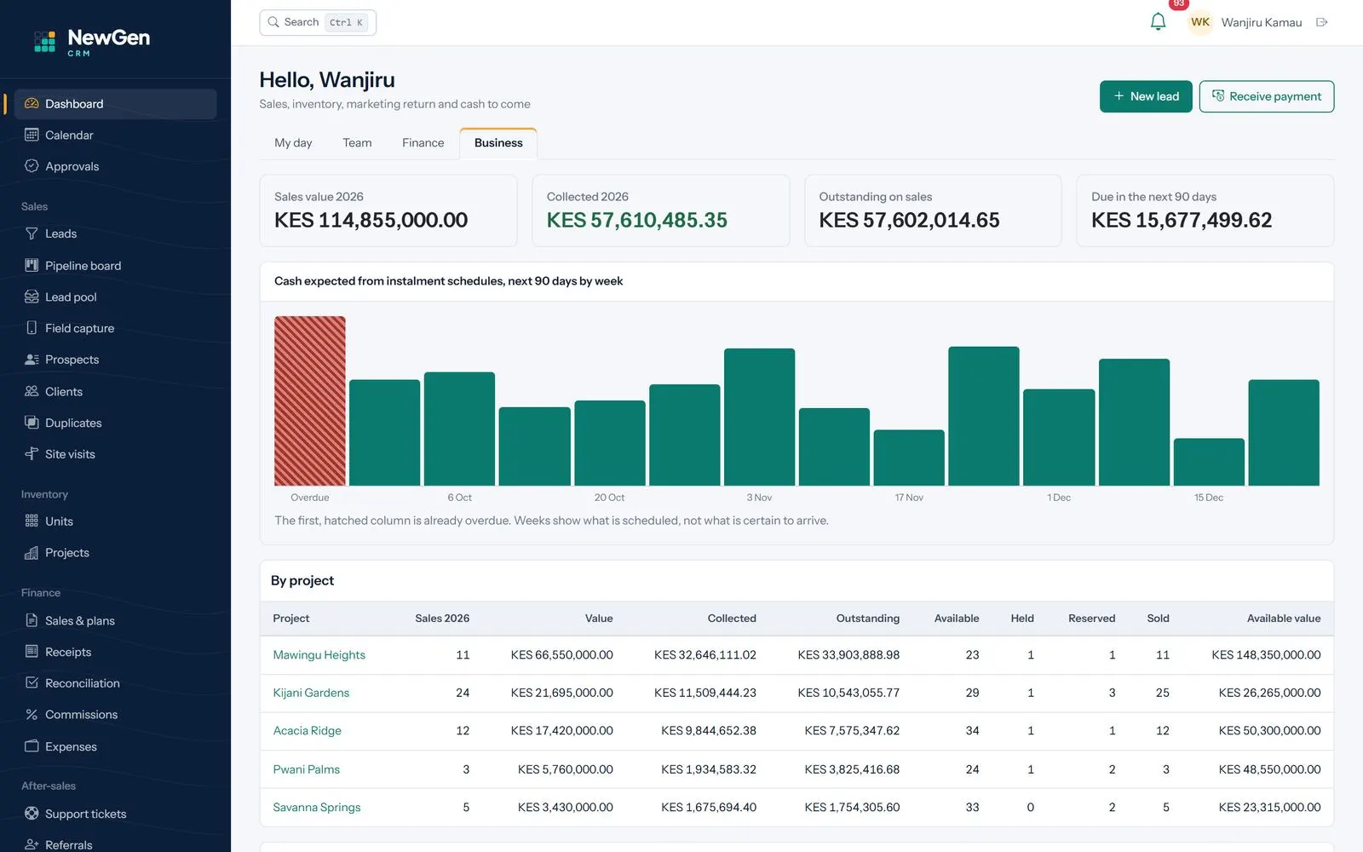Click the Available value column header

pos(1284,619)
